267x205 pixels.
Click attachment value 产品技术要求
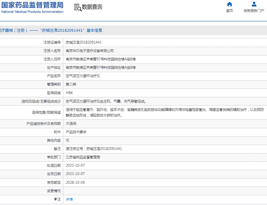(x=76, y=132)
